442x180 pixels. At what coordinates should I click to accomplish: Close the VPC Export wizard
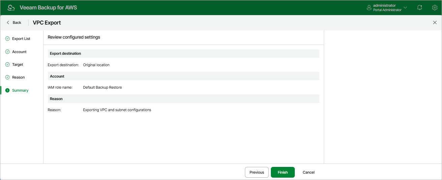[x=435, y=22]
